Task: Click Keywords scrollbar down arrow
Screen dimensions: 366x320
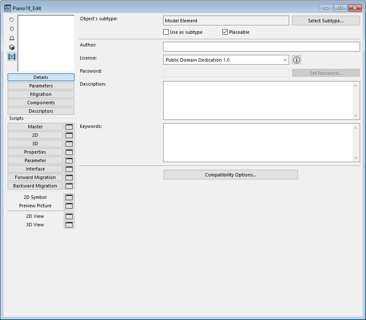Action: (x=355, y=157)
